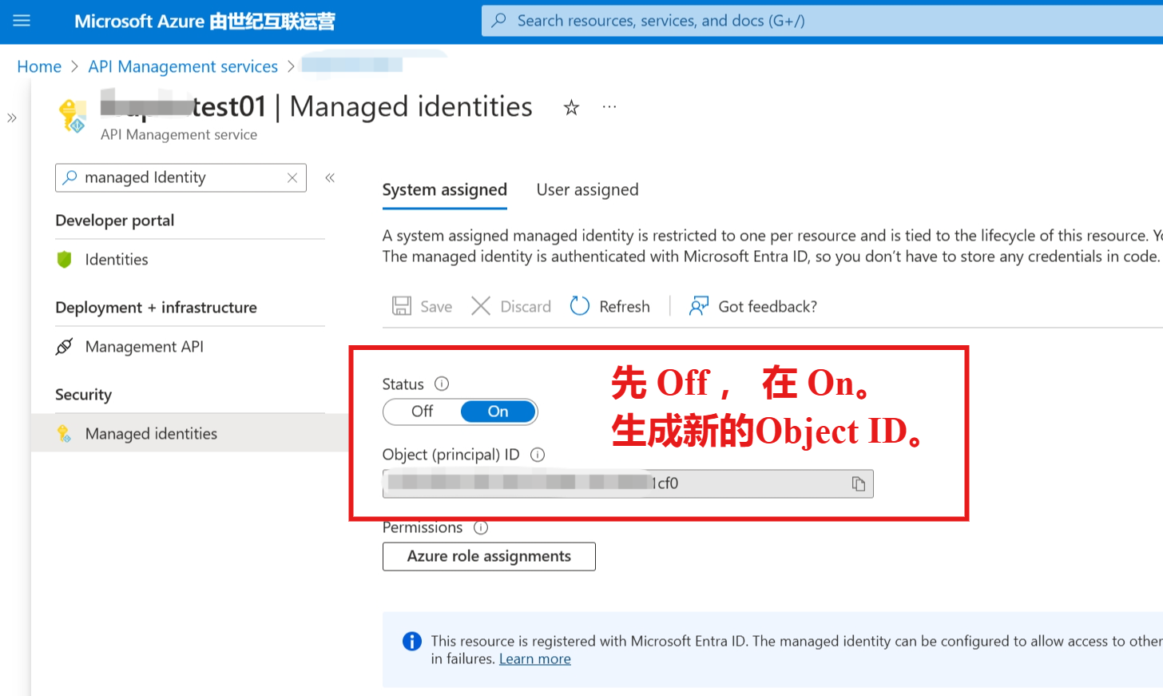This screenshot has width=1163, height=696.
Task: Switch Status toggle to Off
Action: pyautogui.click(x=422, y=412)
